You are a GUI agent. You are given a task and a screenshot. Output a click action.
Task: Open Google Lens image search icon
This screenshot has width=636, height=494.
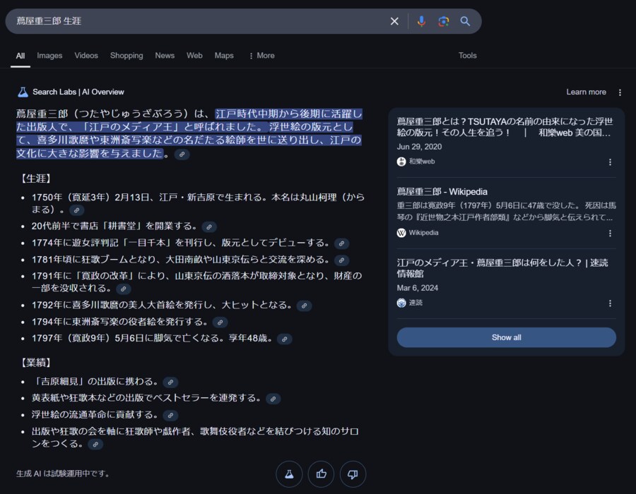[x=443, y=21]
